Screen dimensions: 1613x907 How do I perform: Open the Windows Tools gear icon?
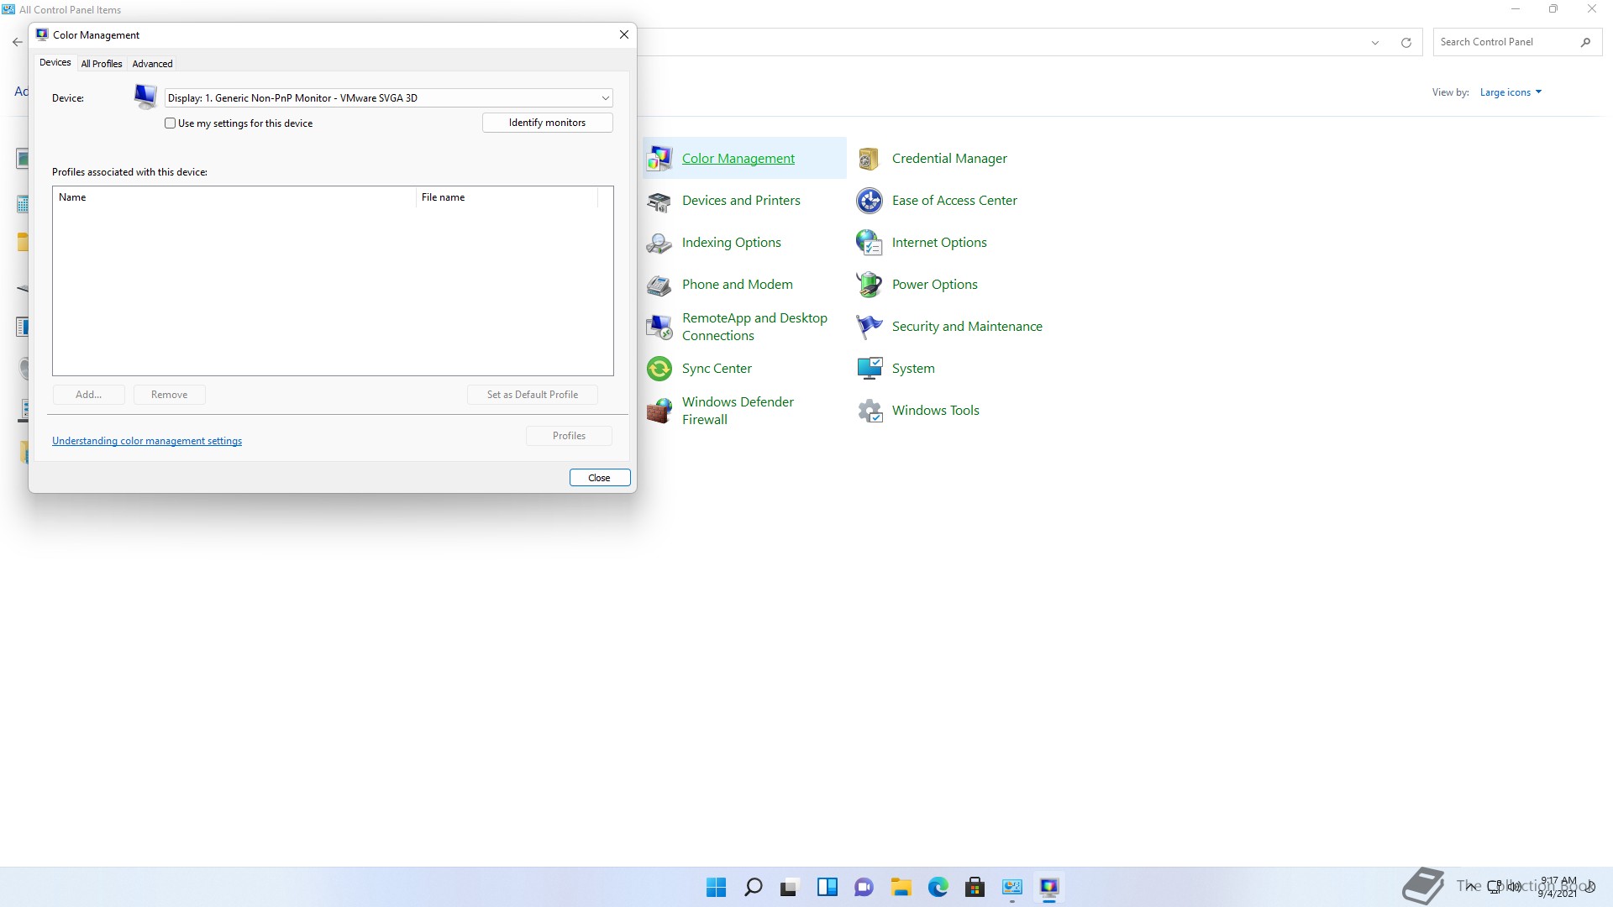[870, 411]
